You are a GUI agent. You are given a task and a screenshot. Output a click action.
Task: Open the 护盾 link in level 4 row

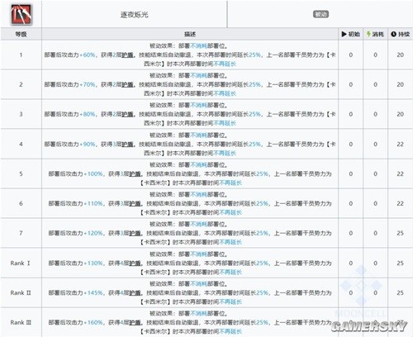point(127,145)
